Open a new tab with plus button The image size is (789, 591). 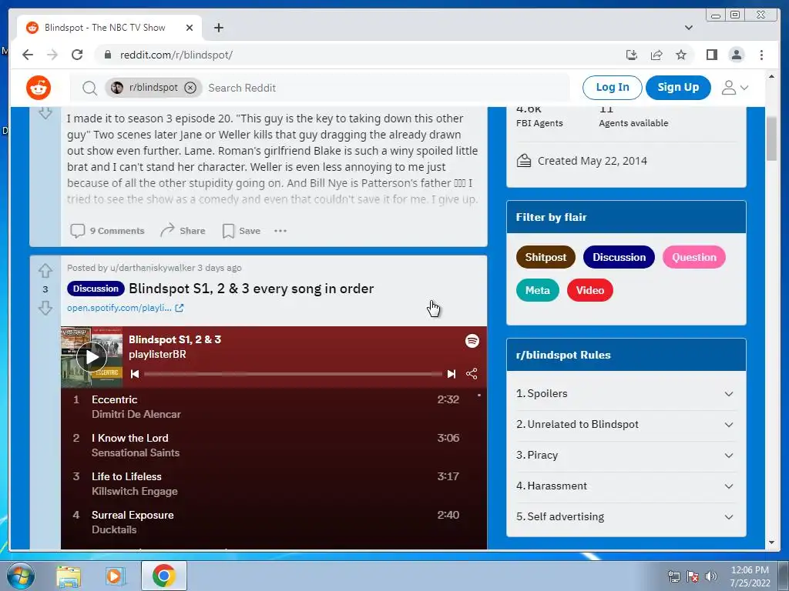coord(218,28)
